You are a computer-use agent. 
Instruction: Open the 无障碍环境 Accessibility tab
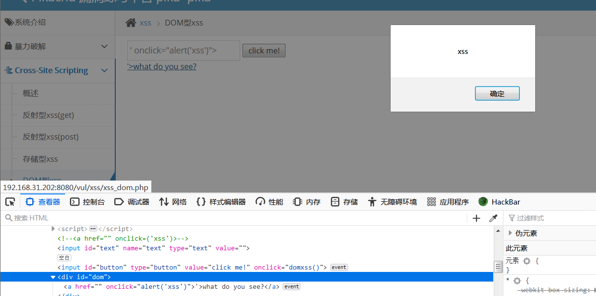point(392,202)
